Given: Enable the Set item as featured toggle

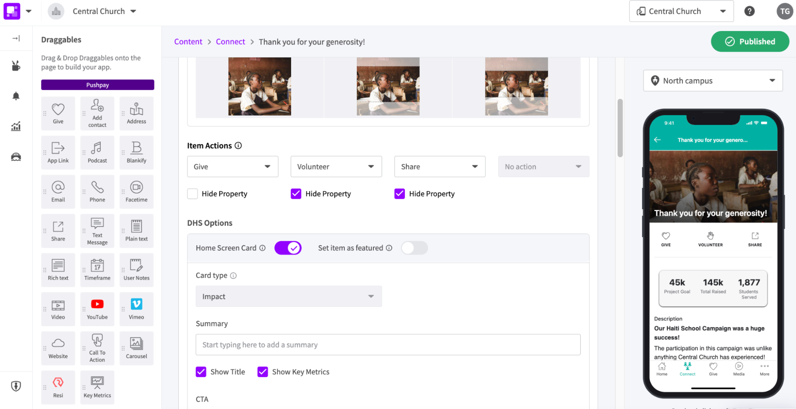Looking at the screenshot, I should (x=414, y=248).
